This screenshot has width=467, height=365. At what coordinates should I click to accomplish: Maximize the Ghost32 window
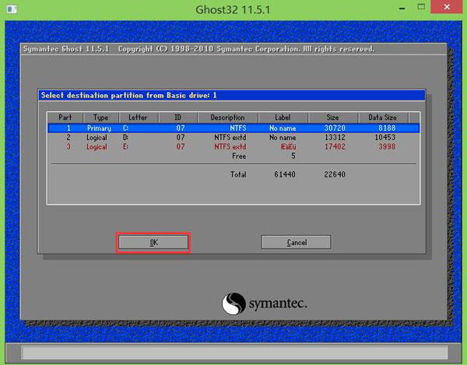pyautogui.click(x=421, y=7)
